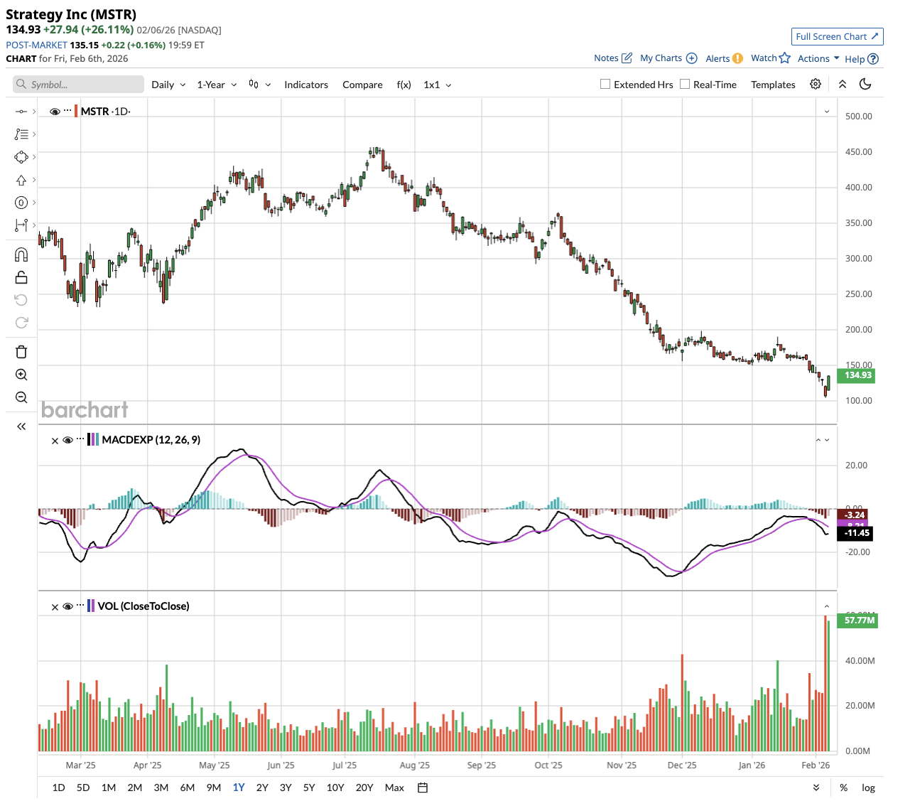
Task: Open the 1x1 grid layout dropdown
Action: [438, 85]
